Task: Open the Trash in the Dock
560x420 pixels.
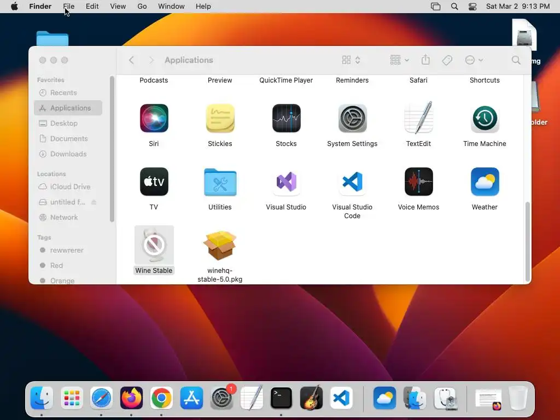Action: tap(518, 398)
